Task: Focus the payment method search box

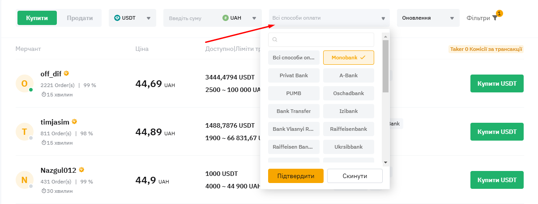Action: tap(321, 39)
